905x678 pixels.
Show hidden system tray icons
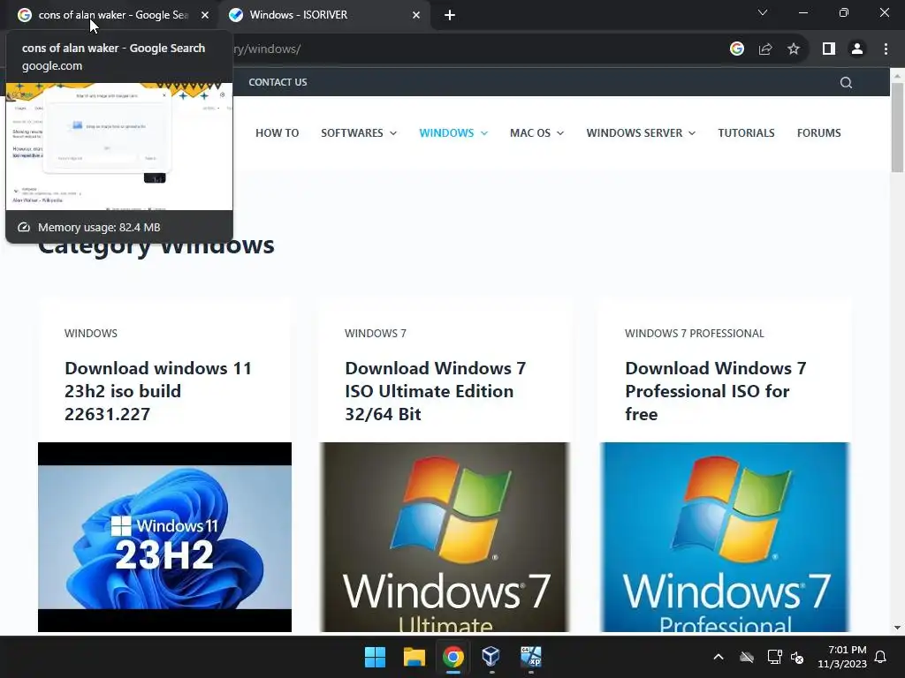[719, 657]
